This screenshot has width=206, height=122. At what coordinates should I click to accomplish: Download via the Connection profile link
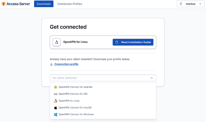coord(66,64)
